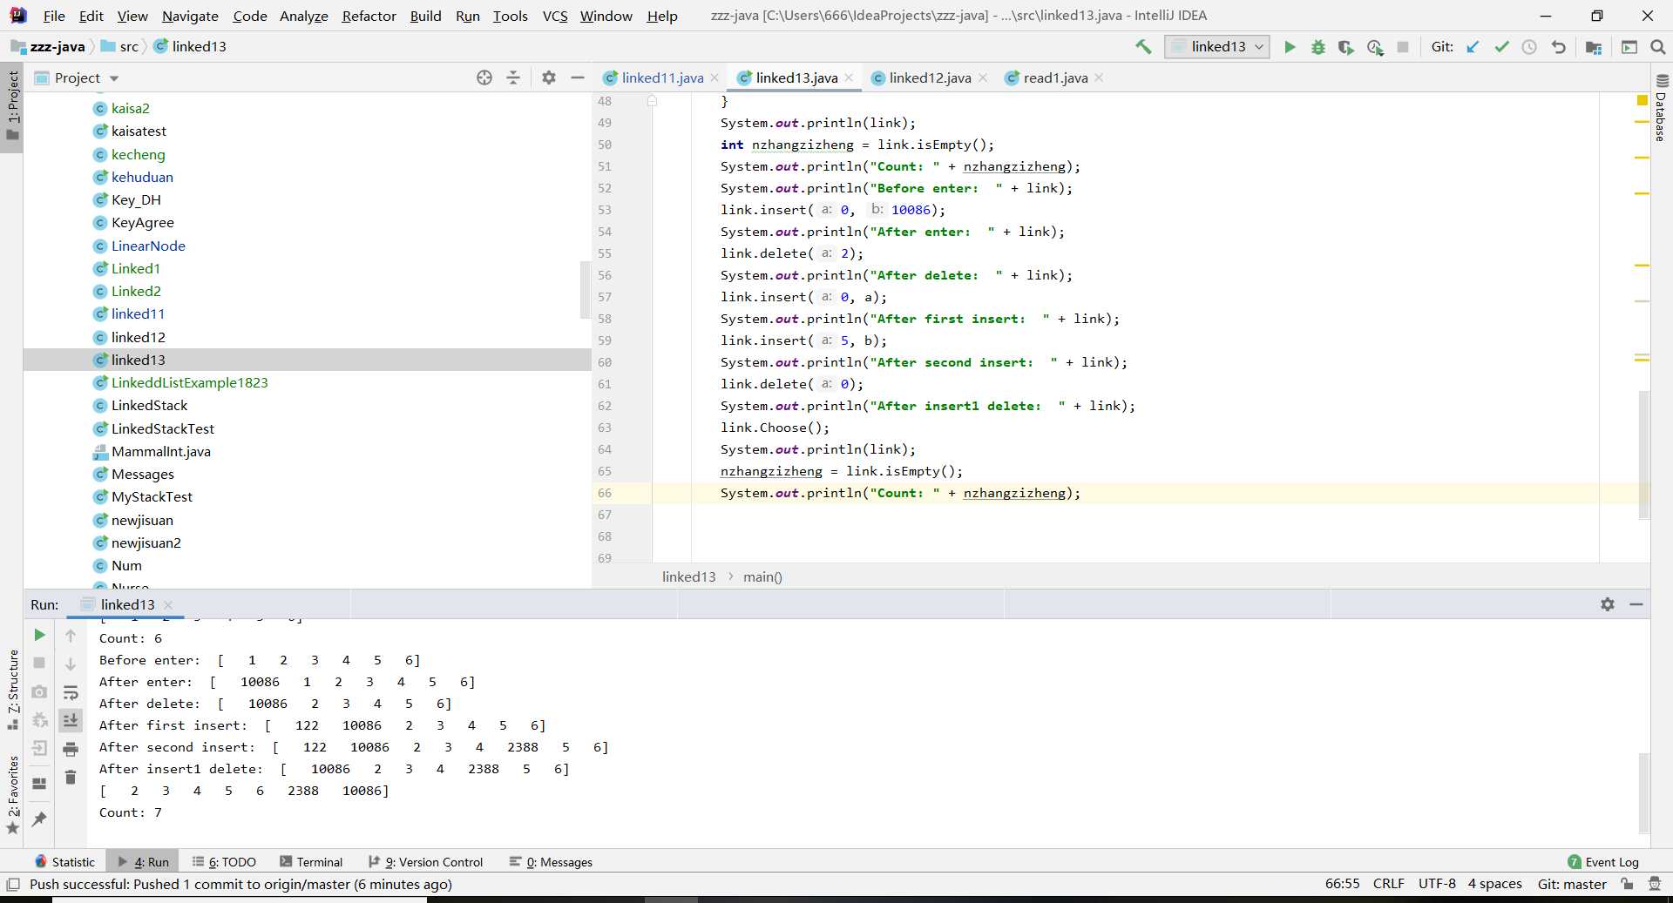
Task: Open the VCS menu
Action: [555, 16]
